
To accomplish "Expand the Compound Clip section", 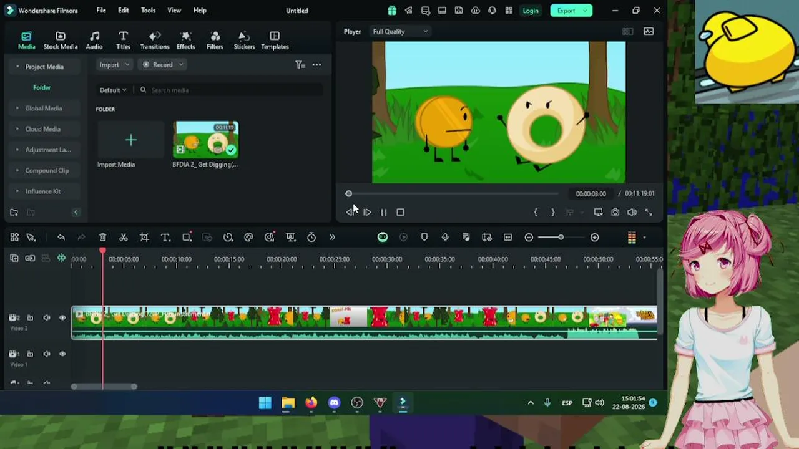I will pyautogui.click(x=17, y=171).
